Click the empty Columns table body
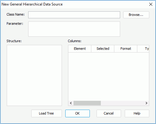This screenshot has width=156, height=124. pyautogui.click(x=108, y=77)
